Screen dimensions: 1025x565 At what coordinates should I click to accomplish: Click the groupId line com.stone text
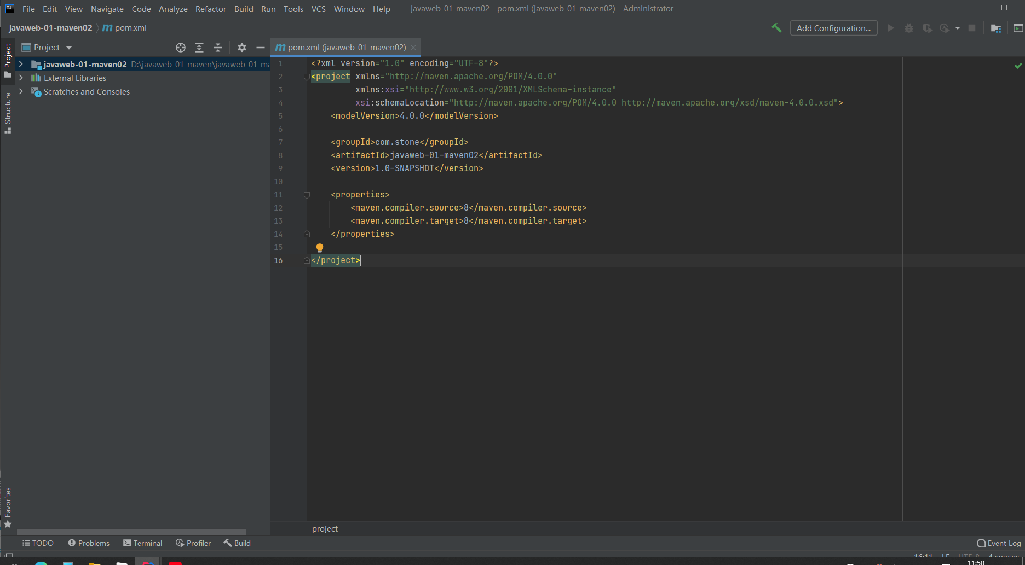pos(397,142)
